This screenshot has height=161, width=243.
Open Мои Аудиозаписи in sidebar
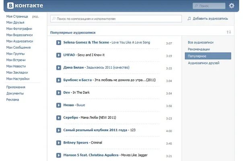pos(20,41)
